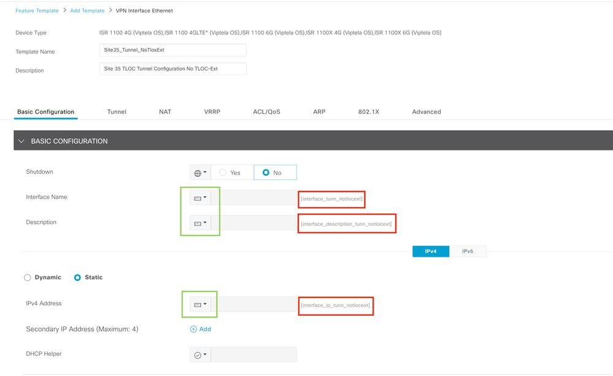613x376 pixels.
Task: Click the plus icon to add secondary IP
Action: (x=193, y=329)
